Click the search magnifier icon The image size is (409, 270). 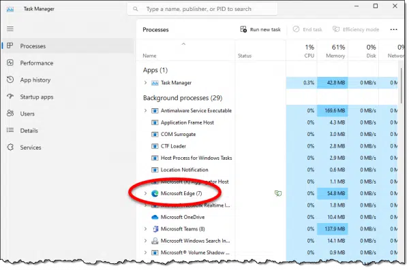[136, 9]
